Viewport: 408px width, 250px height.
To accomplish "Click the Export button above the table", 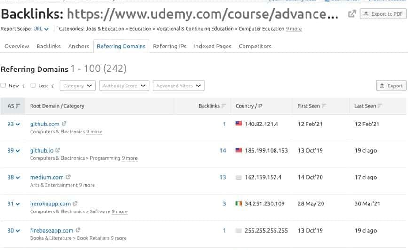I will click(x=391, y=86).
